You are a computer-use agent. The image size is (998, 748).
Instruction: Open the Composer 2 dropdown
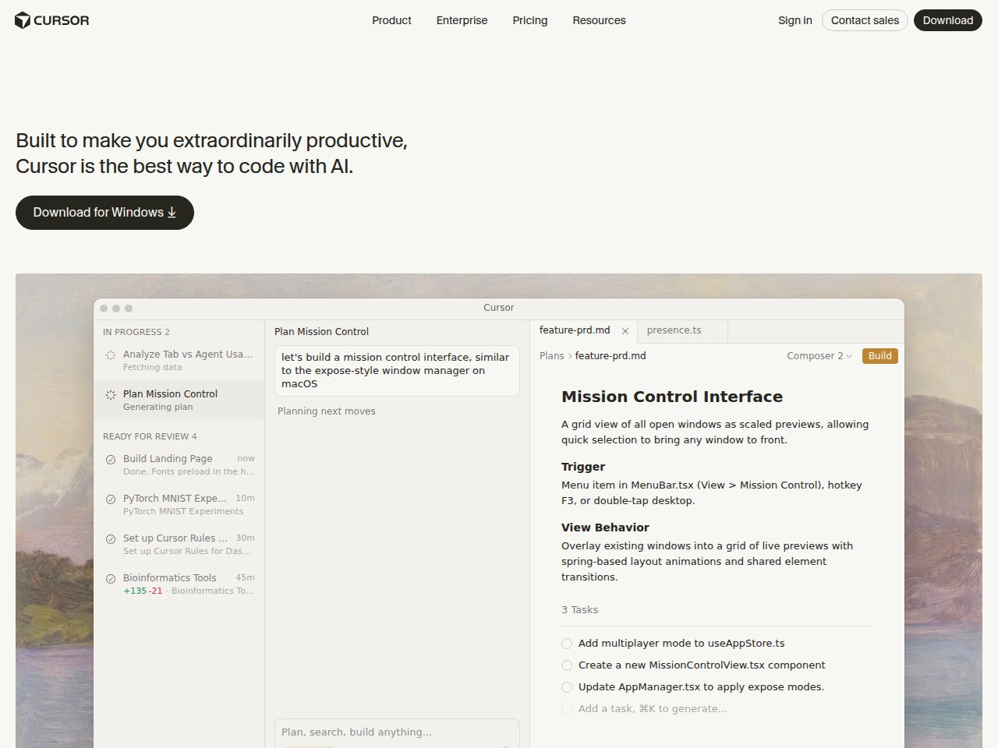(x=818, y=355)
